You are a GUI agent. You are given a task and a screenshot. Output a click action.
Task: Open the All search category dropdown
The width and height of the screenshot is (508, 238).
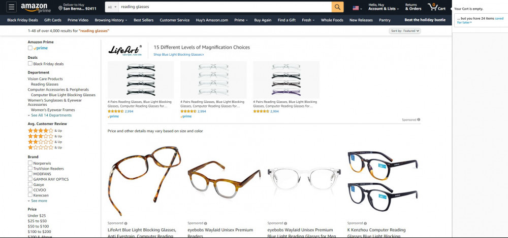pyautogui.click(x=112, y=7)
